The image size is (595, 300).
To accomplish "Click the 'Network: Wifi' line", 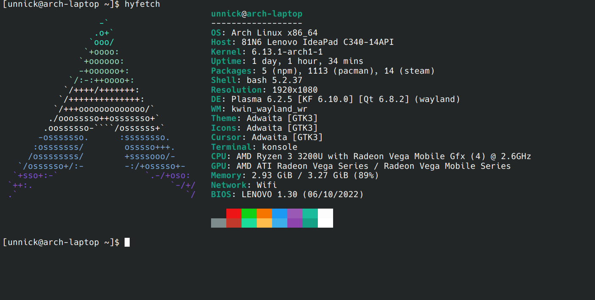I will [x=244, y=185].
